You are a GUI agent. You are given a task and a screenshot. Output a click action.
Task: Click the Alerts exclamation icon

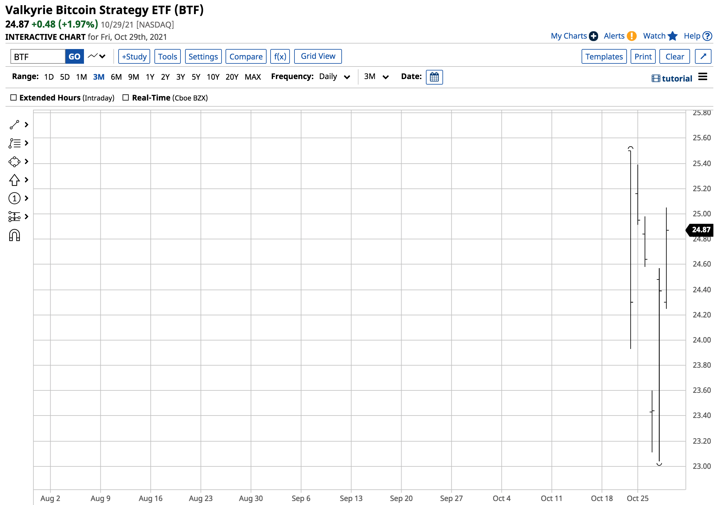pos(632,36)
